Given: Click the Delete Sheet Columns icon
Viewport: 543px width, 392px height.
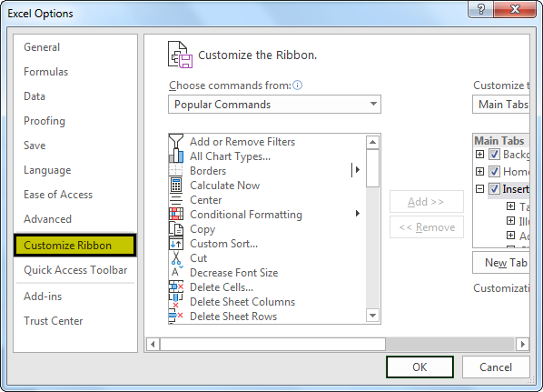Looking at the screenshot, I should (176, 301).
